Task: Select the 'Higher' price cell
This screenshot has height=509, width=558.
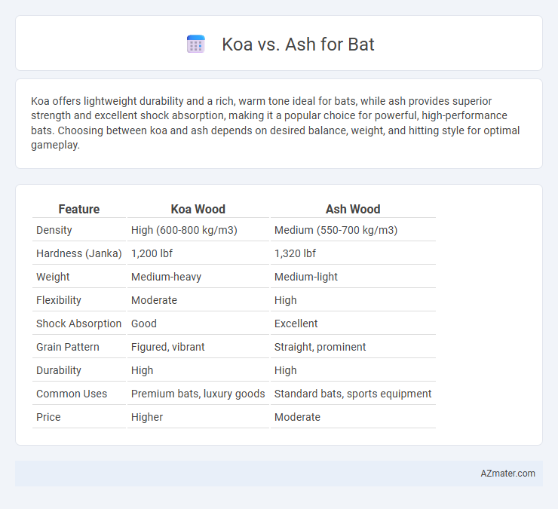Action: (146, 417)
